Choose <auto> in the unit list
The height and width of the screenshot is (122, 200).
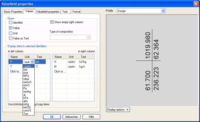(29, 66)
